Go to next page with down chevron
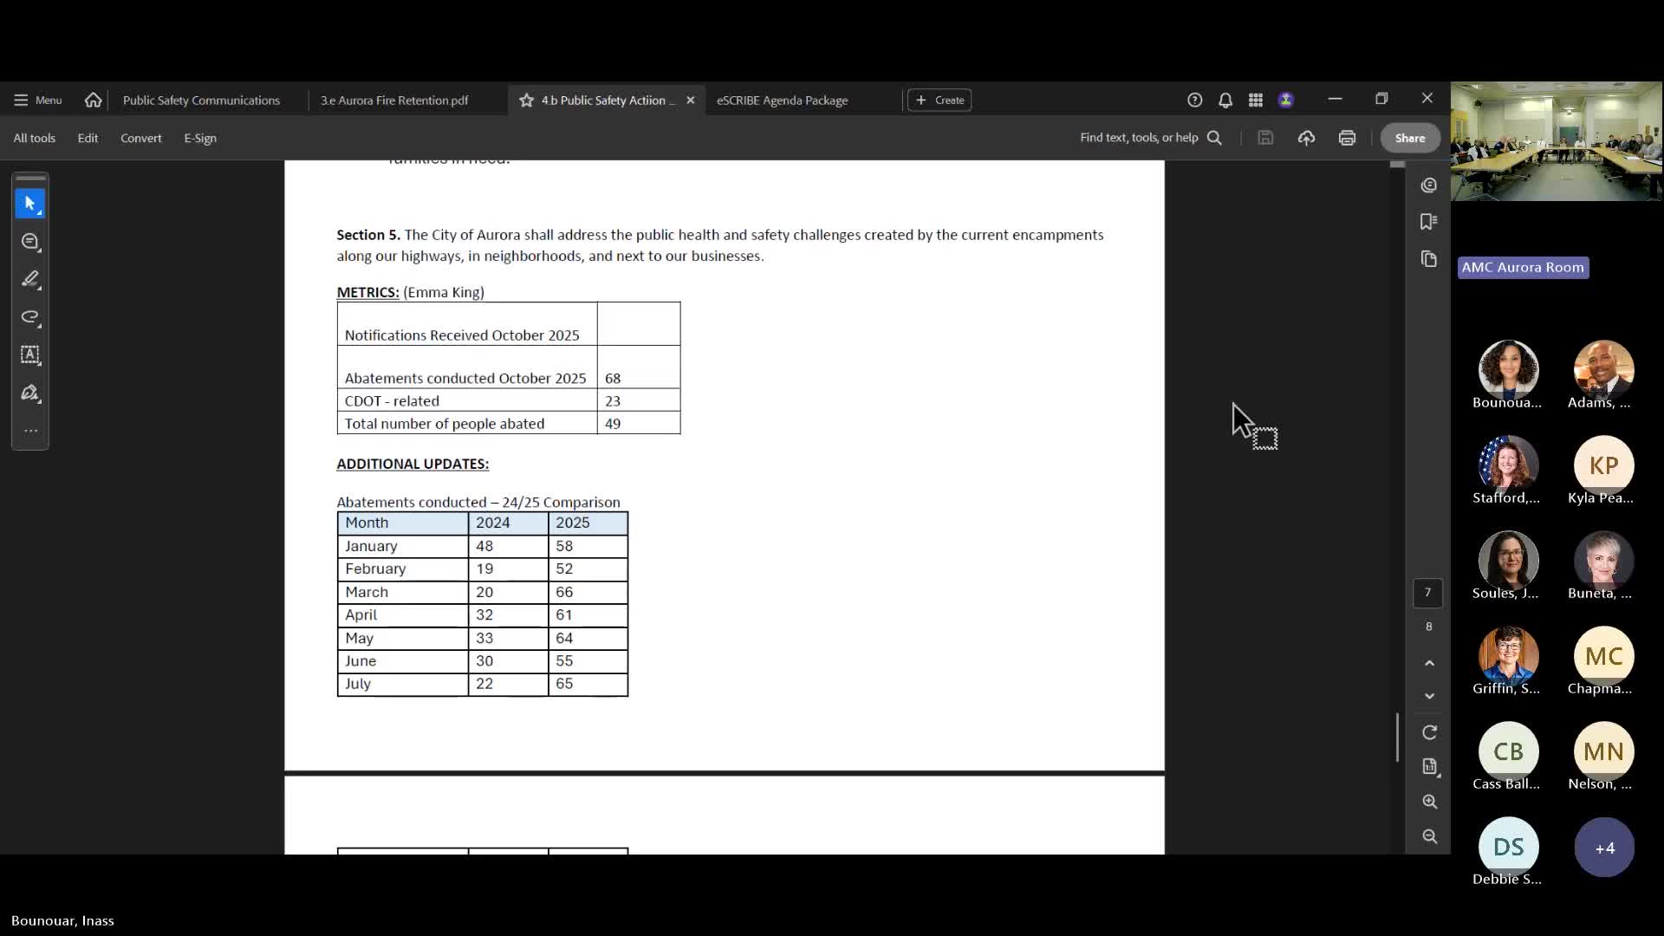 pyautogui.click(x=1429, y=696)
